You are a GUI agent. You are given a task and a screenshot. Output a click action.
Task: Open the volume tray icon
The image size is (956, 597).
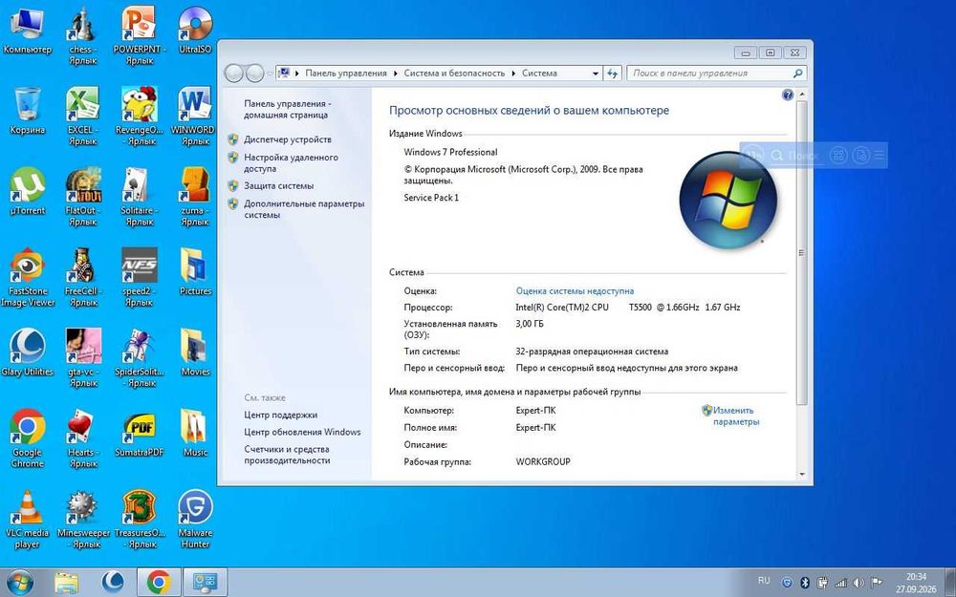coord(858,583)
